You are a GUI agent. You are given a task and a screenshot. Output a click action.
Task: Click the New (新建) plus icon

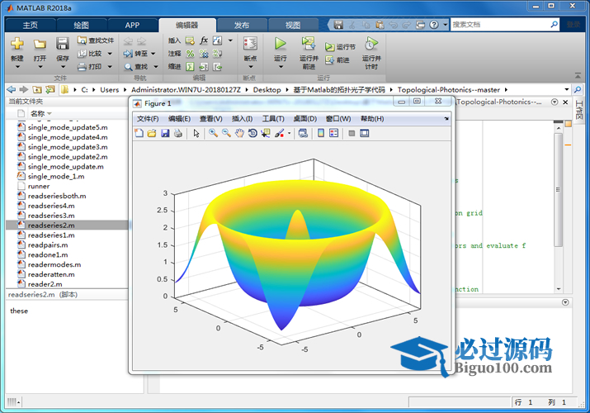(x=17, y=44)
